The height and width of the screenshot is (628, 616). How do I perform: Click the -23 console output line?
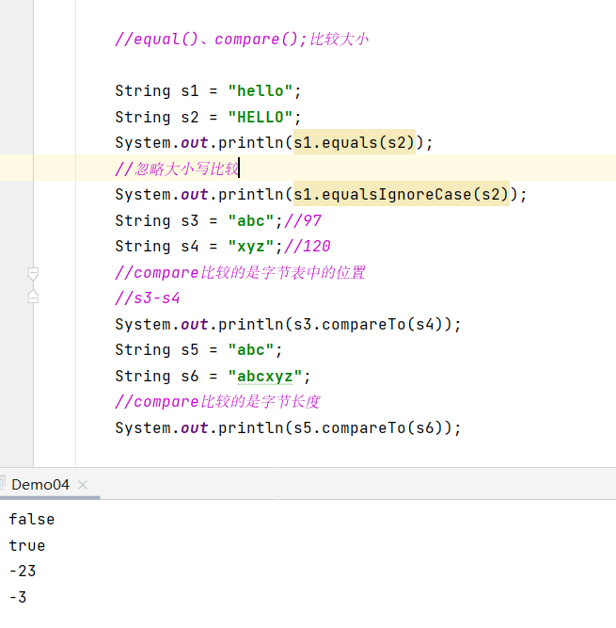pyautogui.click(x=23, y=572)
